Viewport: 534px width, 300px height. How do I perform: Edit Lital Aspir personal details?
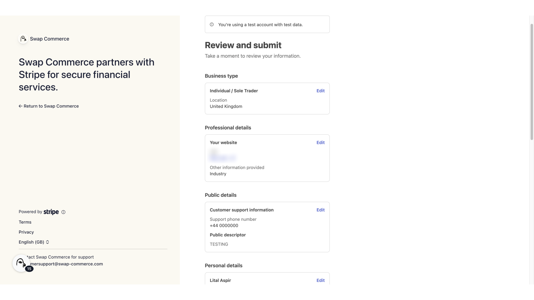point(320,281)
